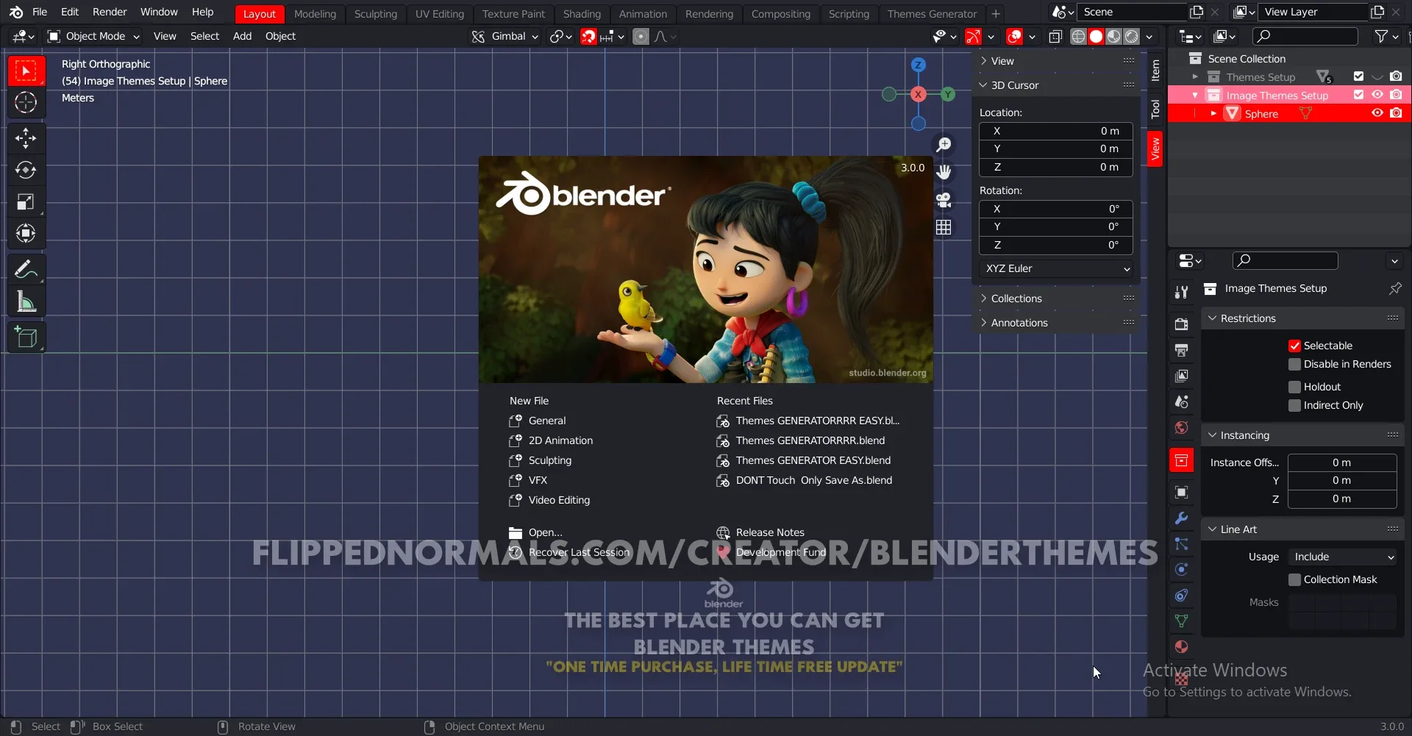Open the Physics properties icon
The image size is (1412, 736).
(1181, 569)
